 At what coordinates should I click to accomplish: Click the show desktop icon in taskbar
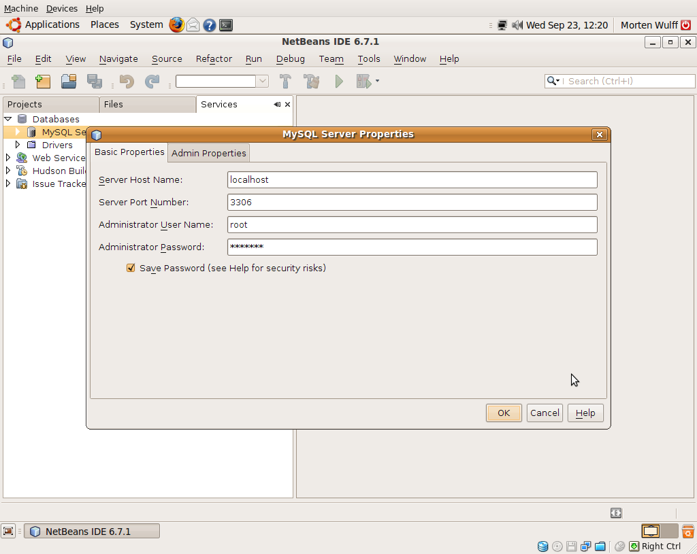8,531
